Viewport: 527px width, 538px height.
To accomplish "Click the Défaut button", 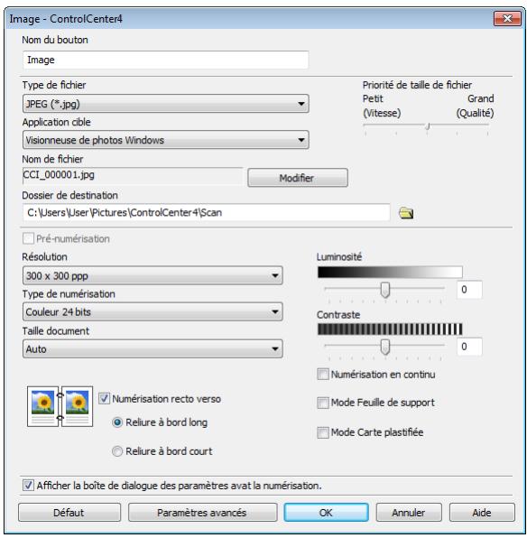I will click(x=69, y=513).
